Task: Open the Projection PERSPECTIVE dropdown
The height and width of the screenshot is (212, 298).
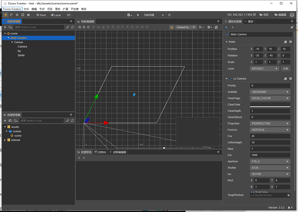Action: tap(270, 123)
